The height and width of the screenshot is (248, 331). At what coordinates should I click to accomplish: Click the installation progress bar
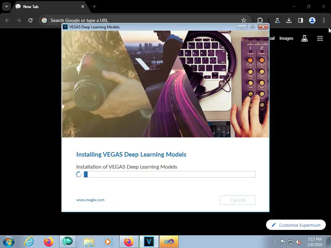click(x=169, y=174)
